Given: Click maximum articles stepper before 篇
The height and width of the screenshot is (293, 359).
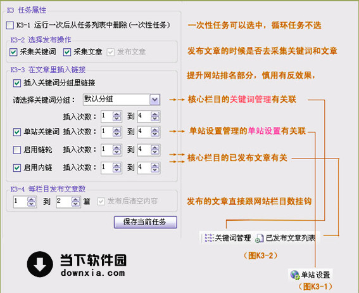Looking at the screenshot, I should 75,202.
